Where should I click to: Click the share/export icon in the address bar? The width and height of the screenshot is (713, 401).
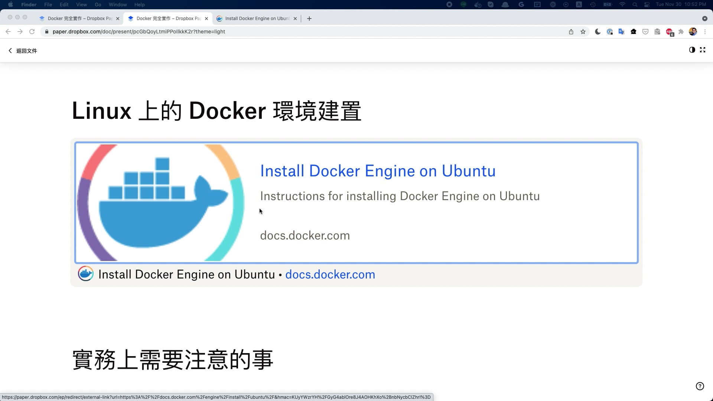(x=572, y=32)
